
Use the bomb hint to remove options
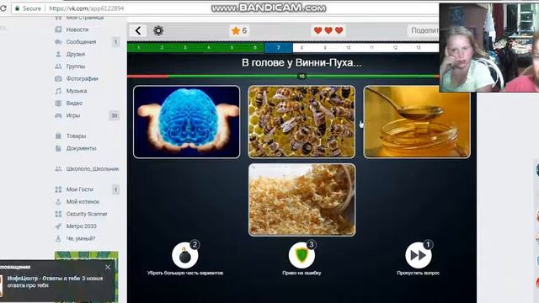point(185,255)
